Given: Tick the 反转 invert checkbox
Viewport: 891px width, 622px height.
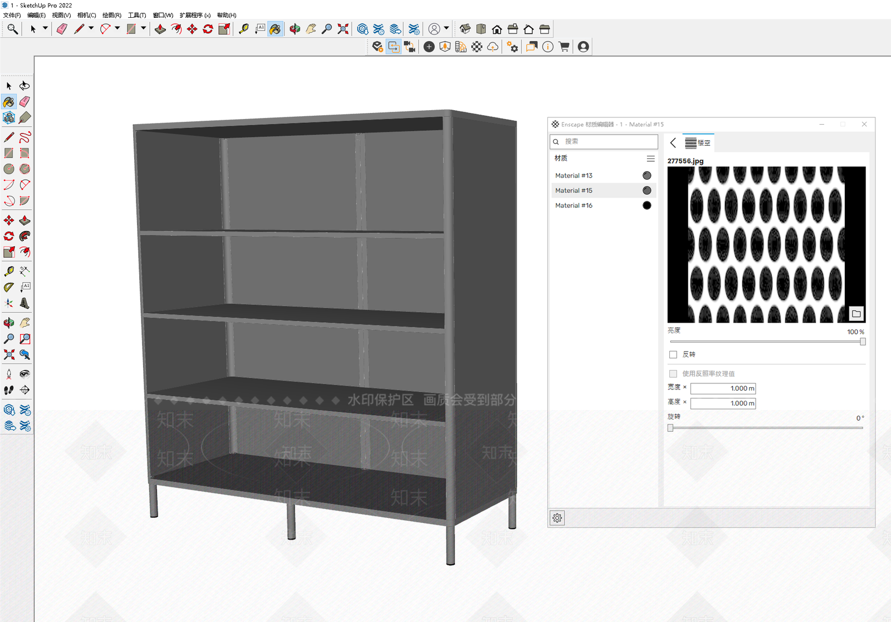Looking at the screenshot, I should [673, 354].
